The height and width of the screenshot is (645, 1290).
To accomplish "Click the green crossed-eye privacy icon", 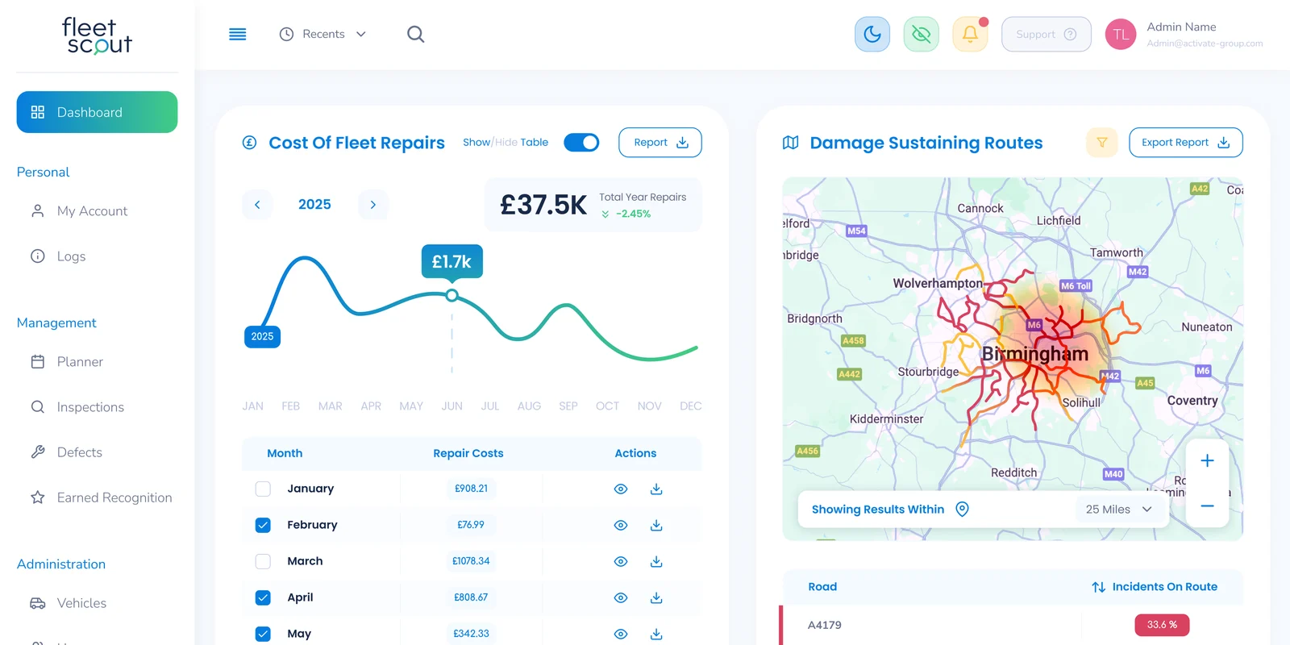I will 922,34.
